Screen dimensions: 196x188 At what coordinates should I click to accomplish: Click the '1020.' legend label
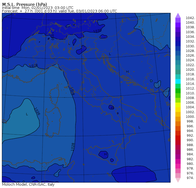click(x=190, y=70)
